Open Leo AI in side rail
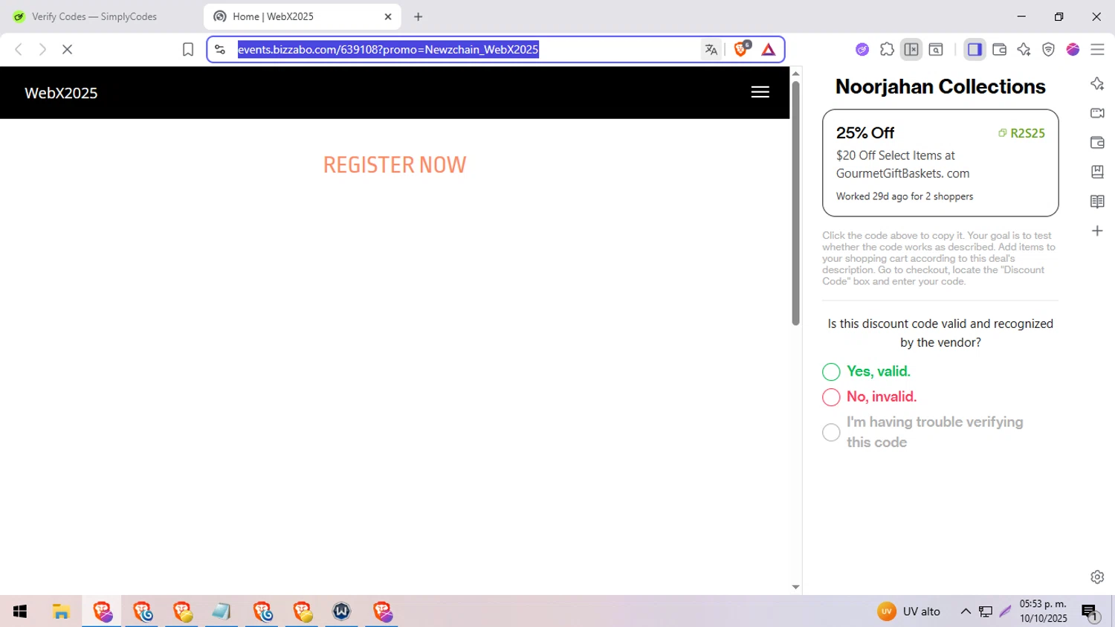 click(x=1097, y=83)
